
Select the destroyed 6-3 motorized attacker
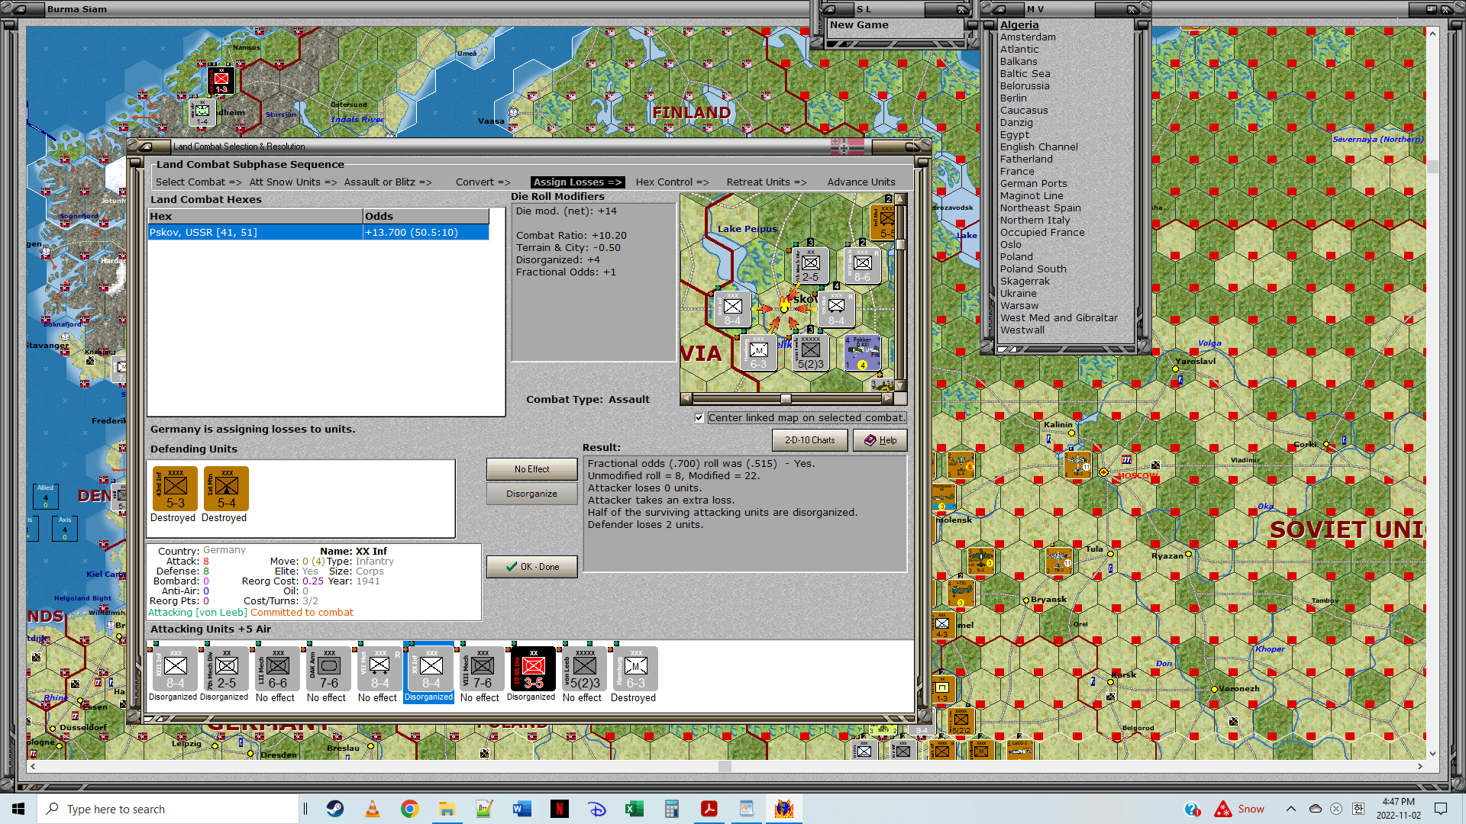635,668
